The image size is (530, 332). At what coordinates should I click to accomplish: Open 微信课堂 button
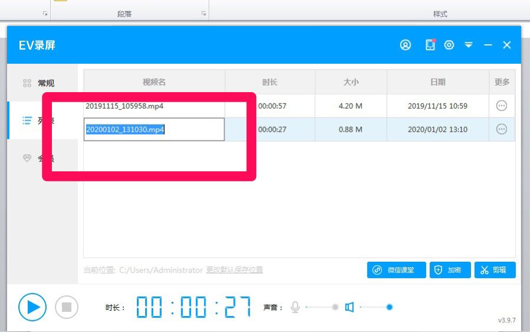(397, 270)
